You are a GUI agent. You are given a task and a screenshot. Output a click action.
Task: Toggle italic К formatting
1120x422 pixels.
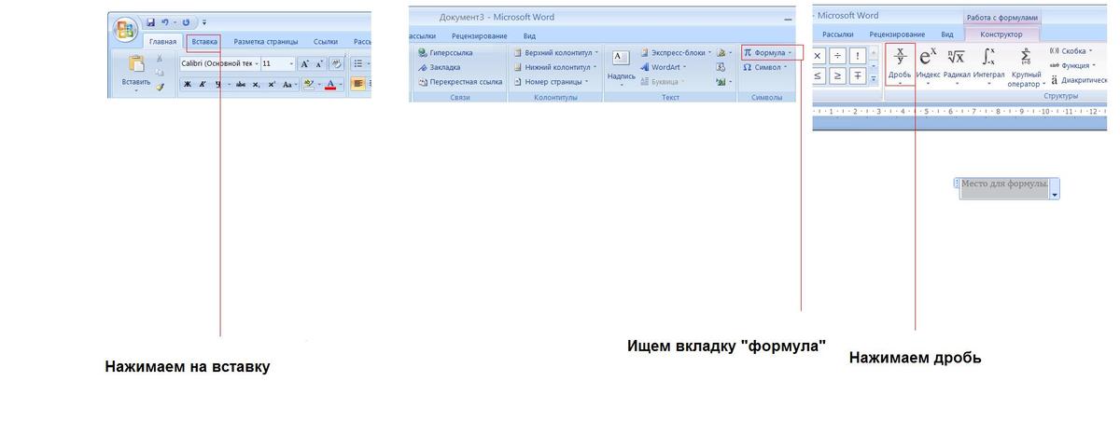(x=202, y=84)
